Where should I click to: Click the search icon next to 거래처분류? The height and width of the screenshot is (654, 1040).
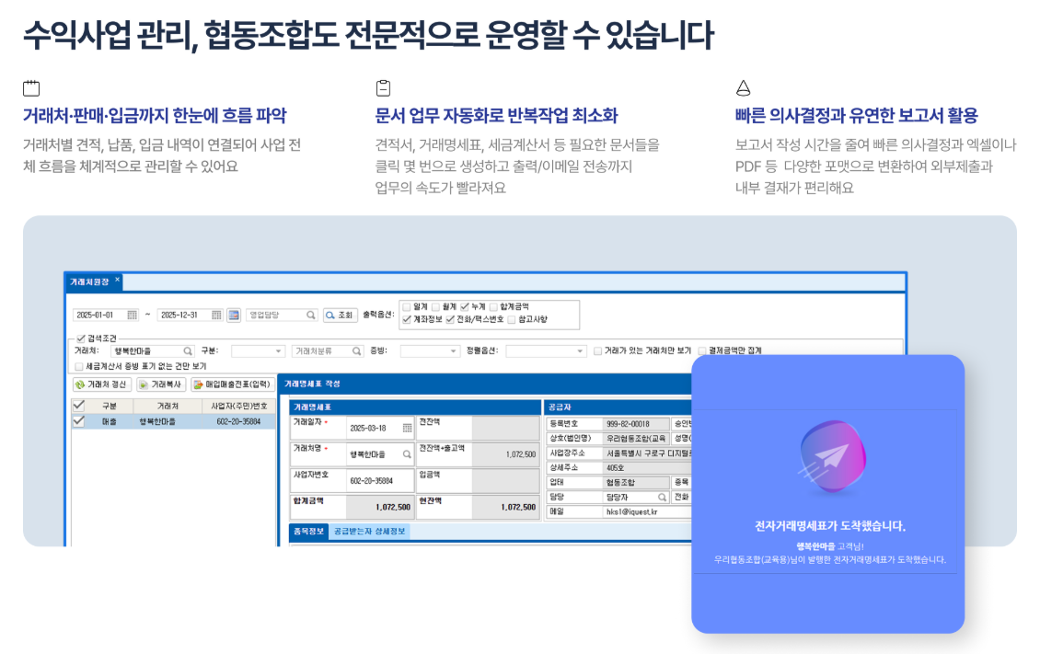click(357, 350)
